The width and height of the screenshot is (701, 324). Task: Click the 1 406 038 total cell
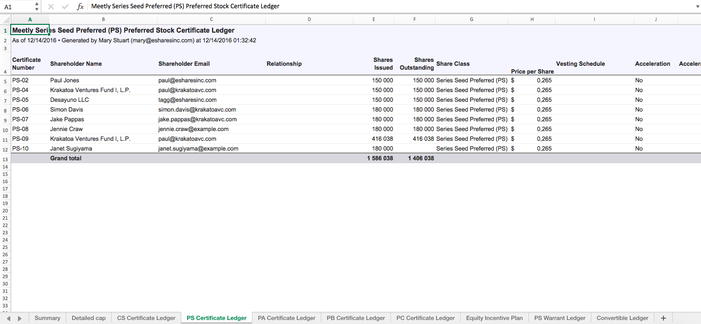[x=415, y=158]
